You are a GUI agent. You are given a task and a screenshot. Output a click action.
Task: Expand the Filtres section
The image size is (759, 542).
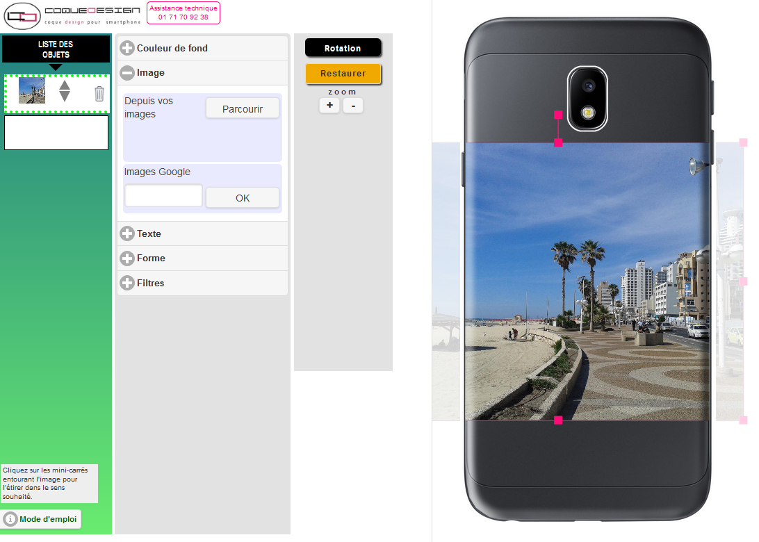point(202,283)
